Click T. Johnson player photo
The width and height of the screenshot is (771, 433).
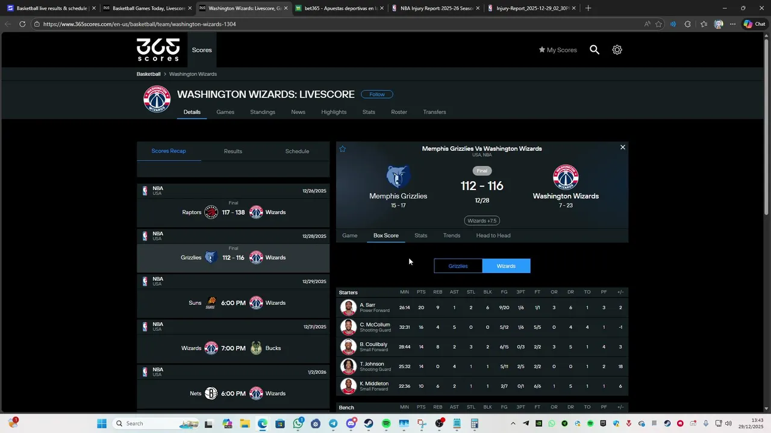[348, 366]
